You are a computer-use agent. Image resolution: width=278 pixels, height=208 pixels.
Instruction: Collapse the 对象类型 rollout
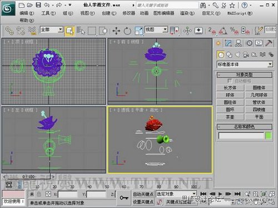[245, 75]
